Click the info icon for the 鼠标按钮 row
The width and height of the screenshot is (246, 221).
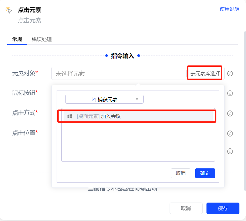(230, 93)
